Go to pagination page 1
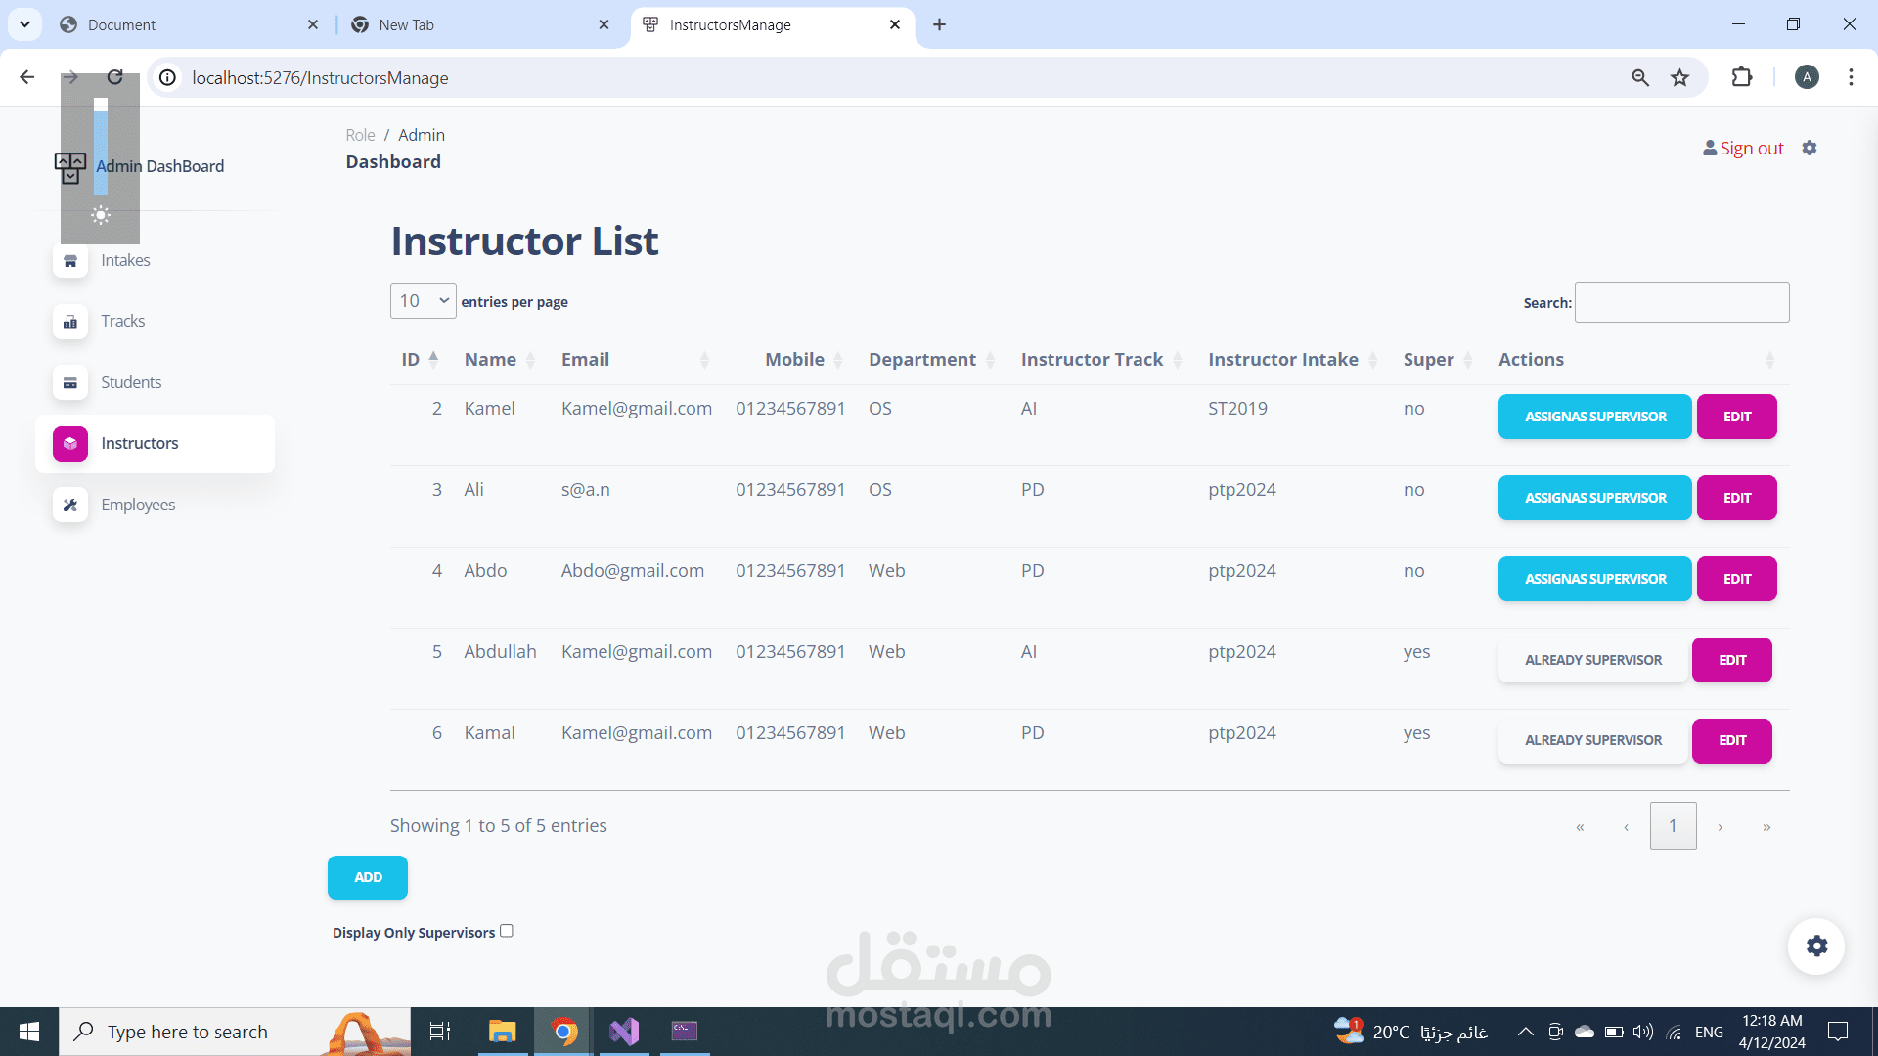This screenshot has width=1878, height=1056. point(1673,826)
